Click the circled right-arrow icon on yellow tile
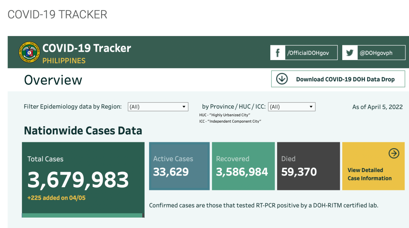409x228 pixels. (x=394, y=153)
